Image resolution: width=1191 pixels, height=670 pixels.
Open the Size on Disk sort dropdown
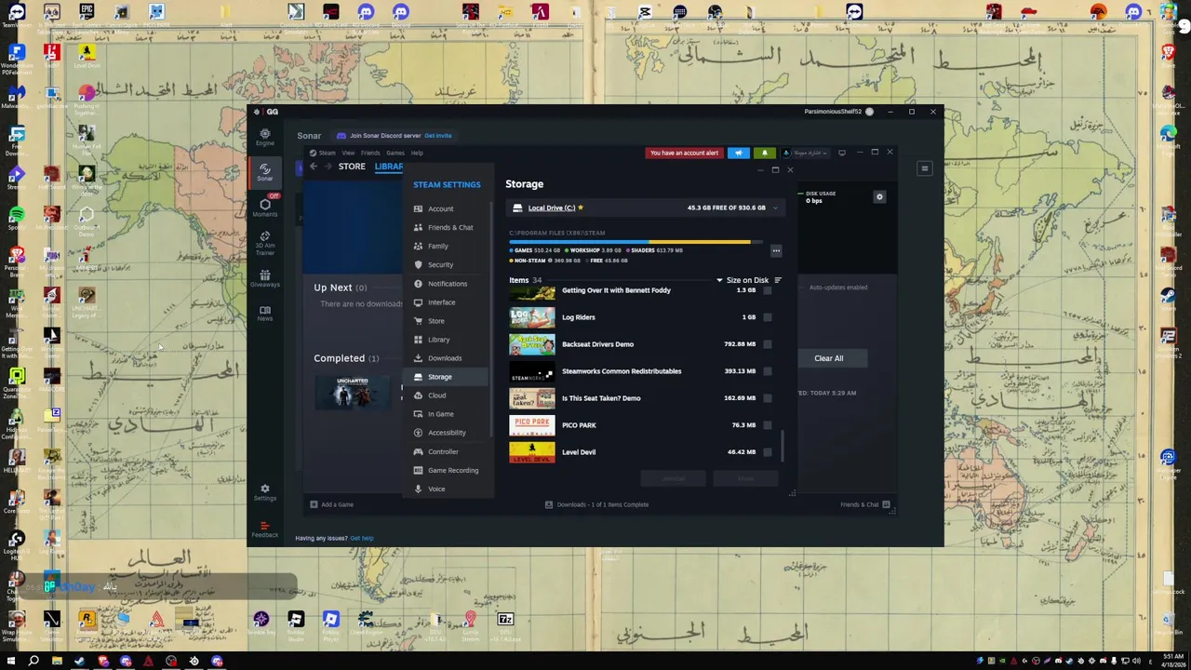[743, 280]
